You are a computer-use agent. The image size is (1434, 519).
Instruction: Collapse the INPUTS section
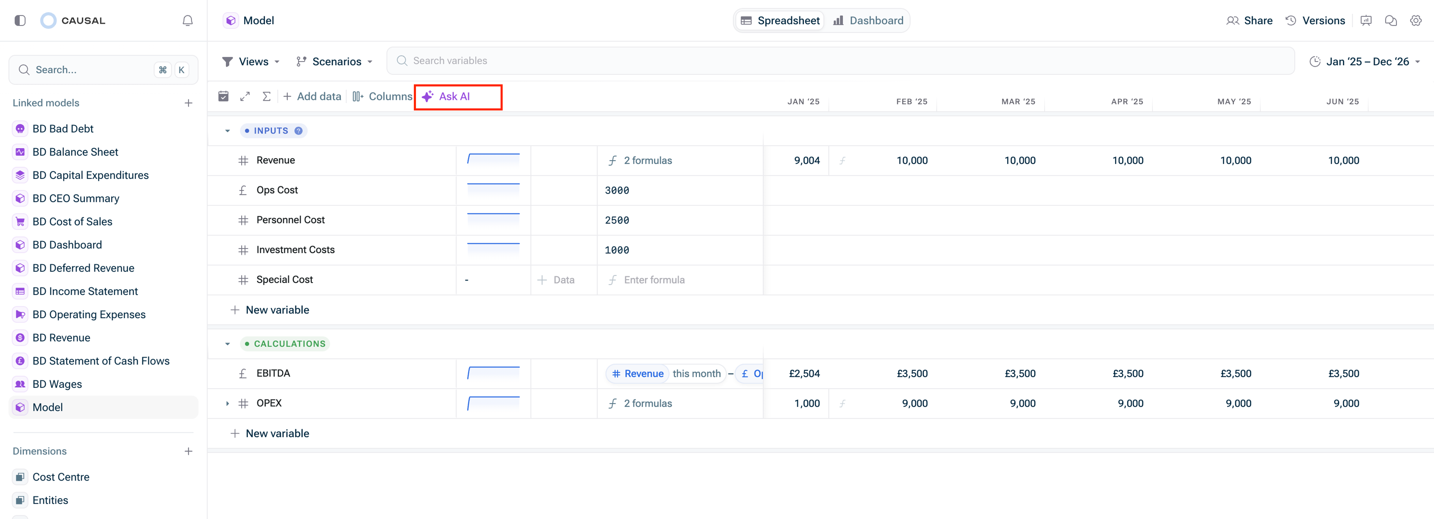pos(227,131)
